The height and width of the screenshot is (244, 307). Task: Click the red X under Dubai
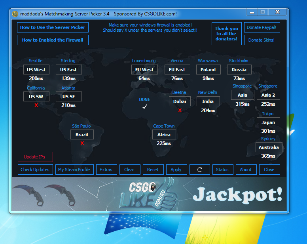pos(180,111)
